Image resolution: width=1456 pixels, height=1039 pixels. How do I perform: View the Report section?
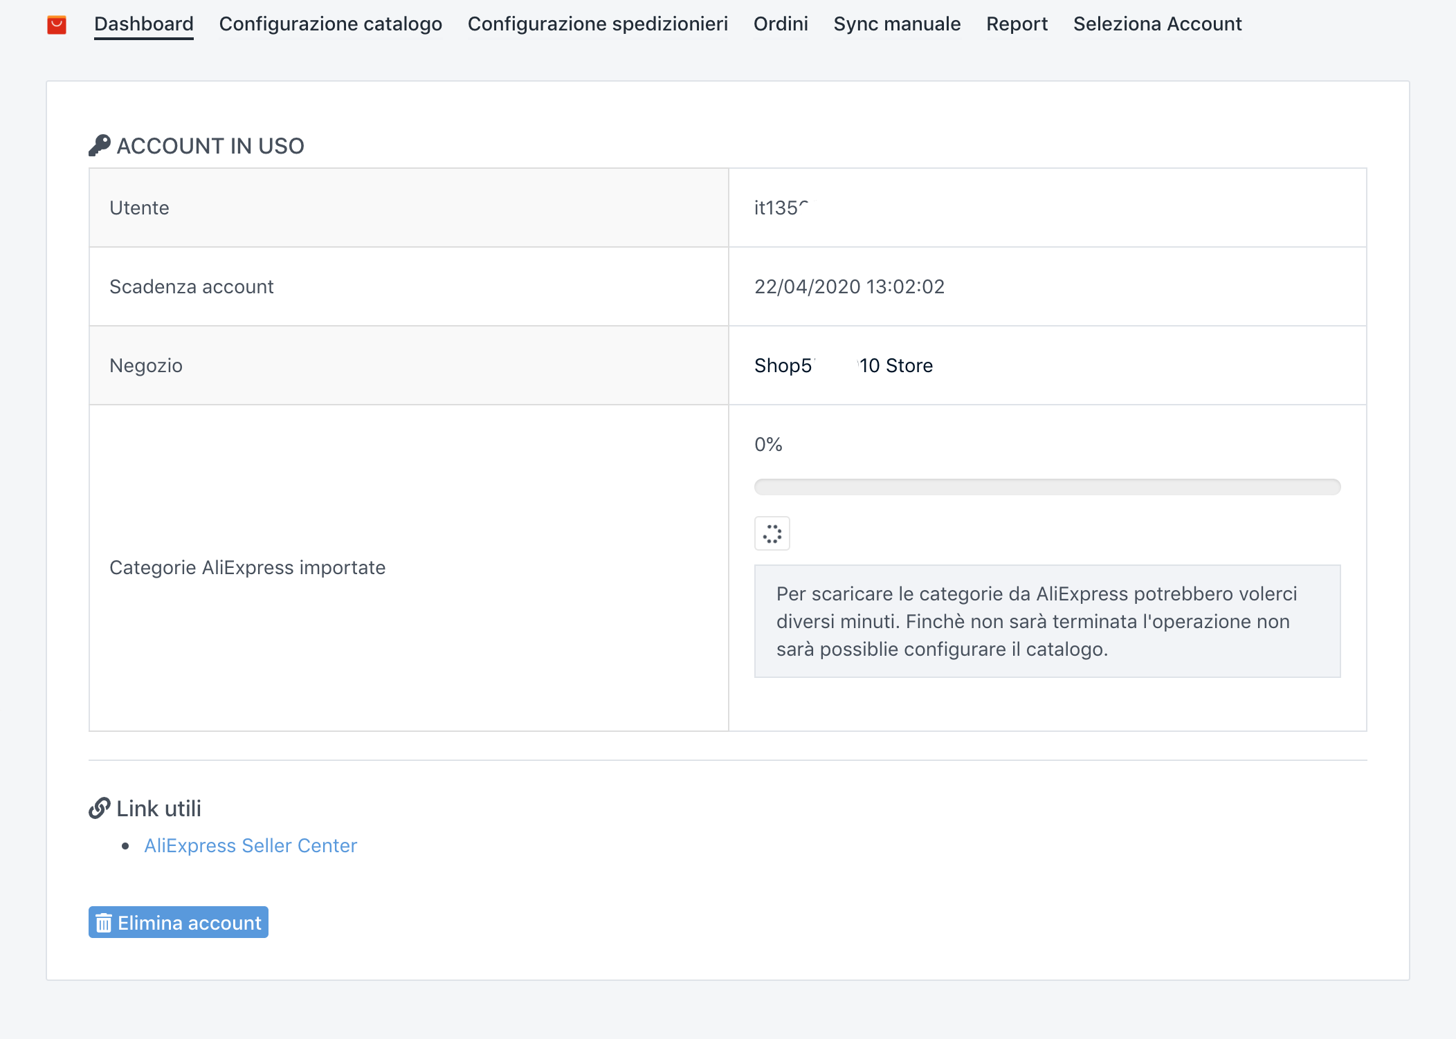pyautogui.click(x=1016, y=24)
